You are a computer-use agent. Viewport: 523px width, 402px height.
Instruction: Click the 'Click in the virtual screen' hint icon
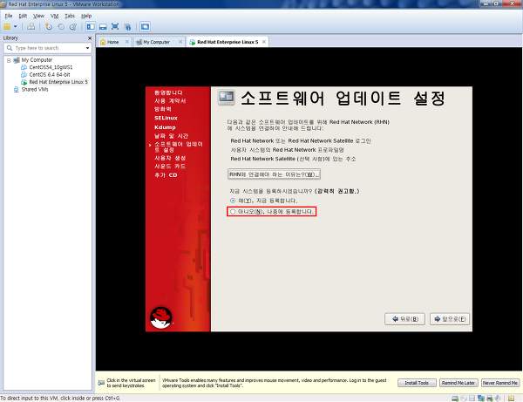coord(101,383)
